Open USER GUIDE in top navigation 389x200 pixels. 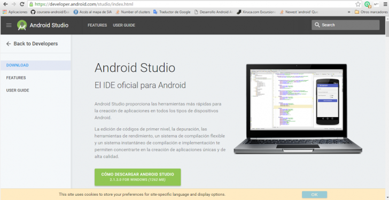(x=124, y=25)
